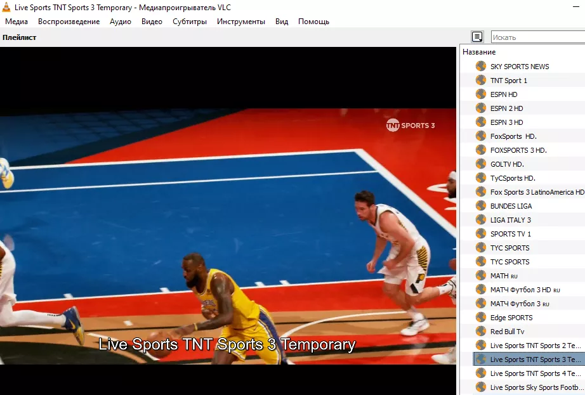Click the playing basketball video area
The width and height of the screenshot is (585, 395).
click(x=228, y=236)
